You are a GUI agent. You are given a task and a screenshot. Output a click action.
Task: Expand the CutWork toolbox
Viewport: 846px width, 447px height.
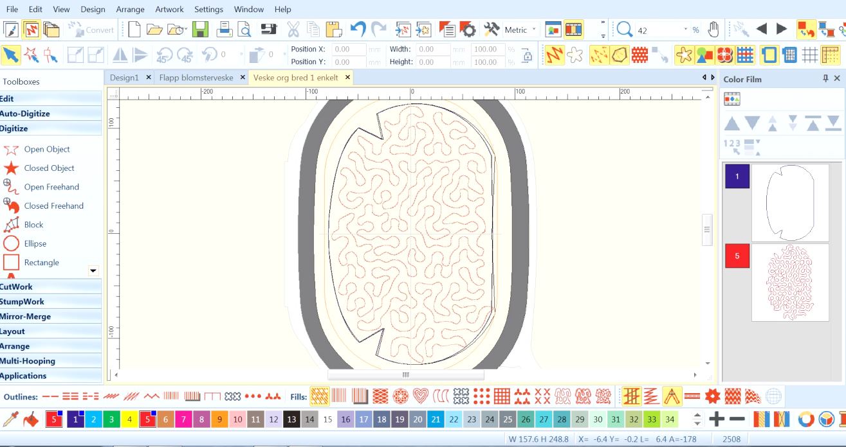coord(51,286)
